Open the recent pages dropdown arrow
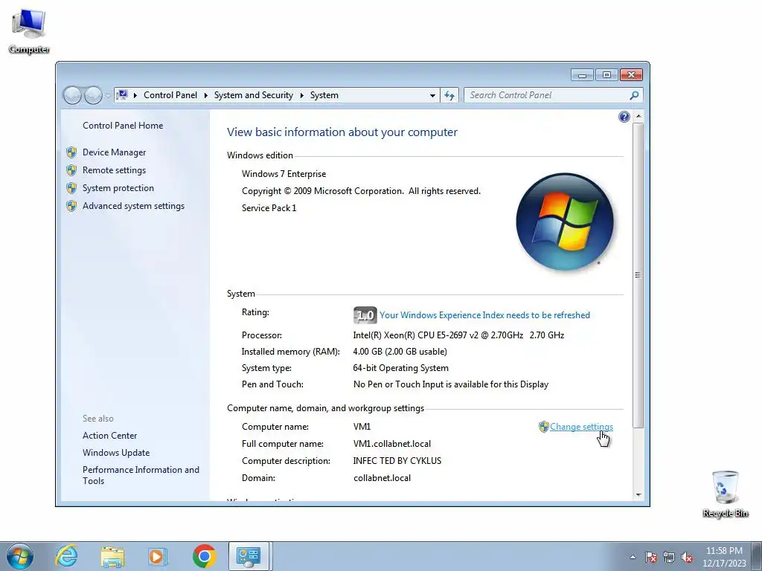 tap(107, 96)
